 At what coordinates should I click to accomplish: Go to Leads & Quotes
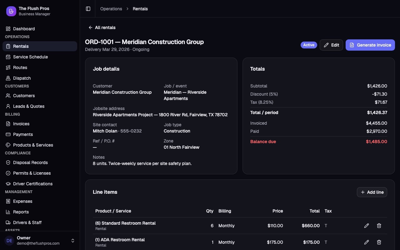pos(40,106)
